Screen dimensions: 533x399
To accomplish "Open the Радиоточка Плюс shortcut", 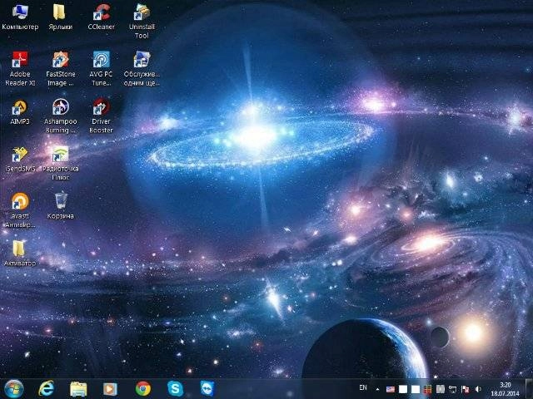I will [x=60, y=163].
